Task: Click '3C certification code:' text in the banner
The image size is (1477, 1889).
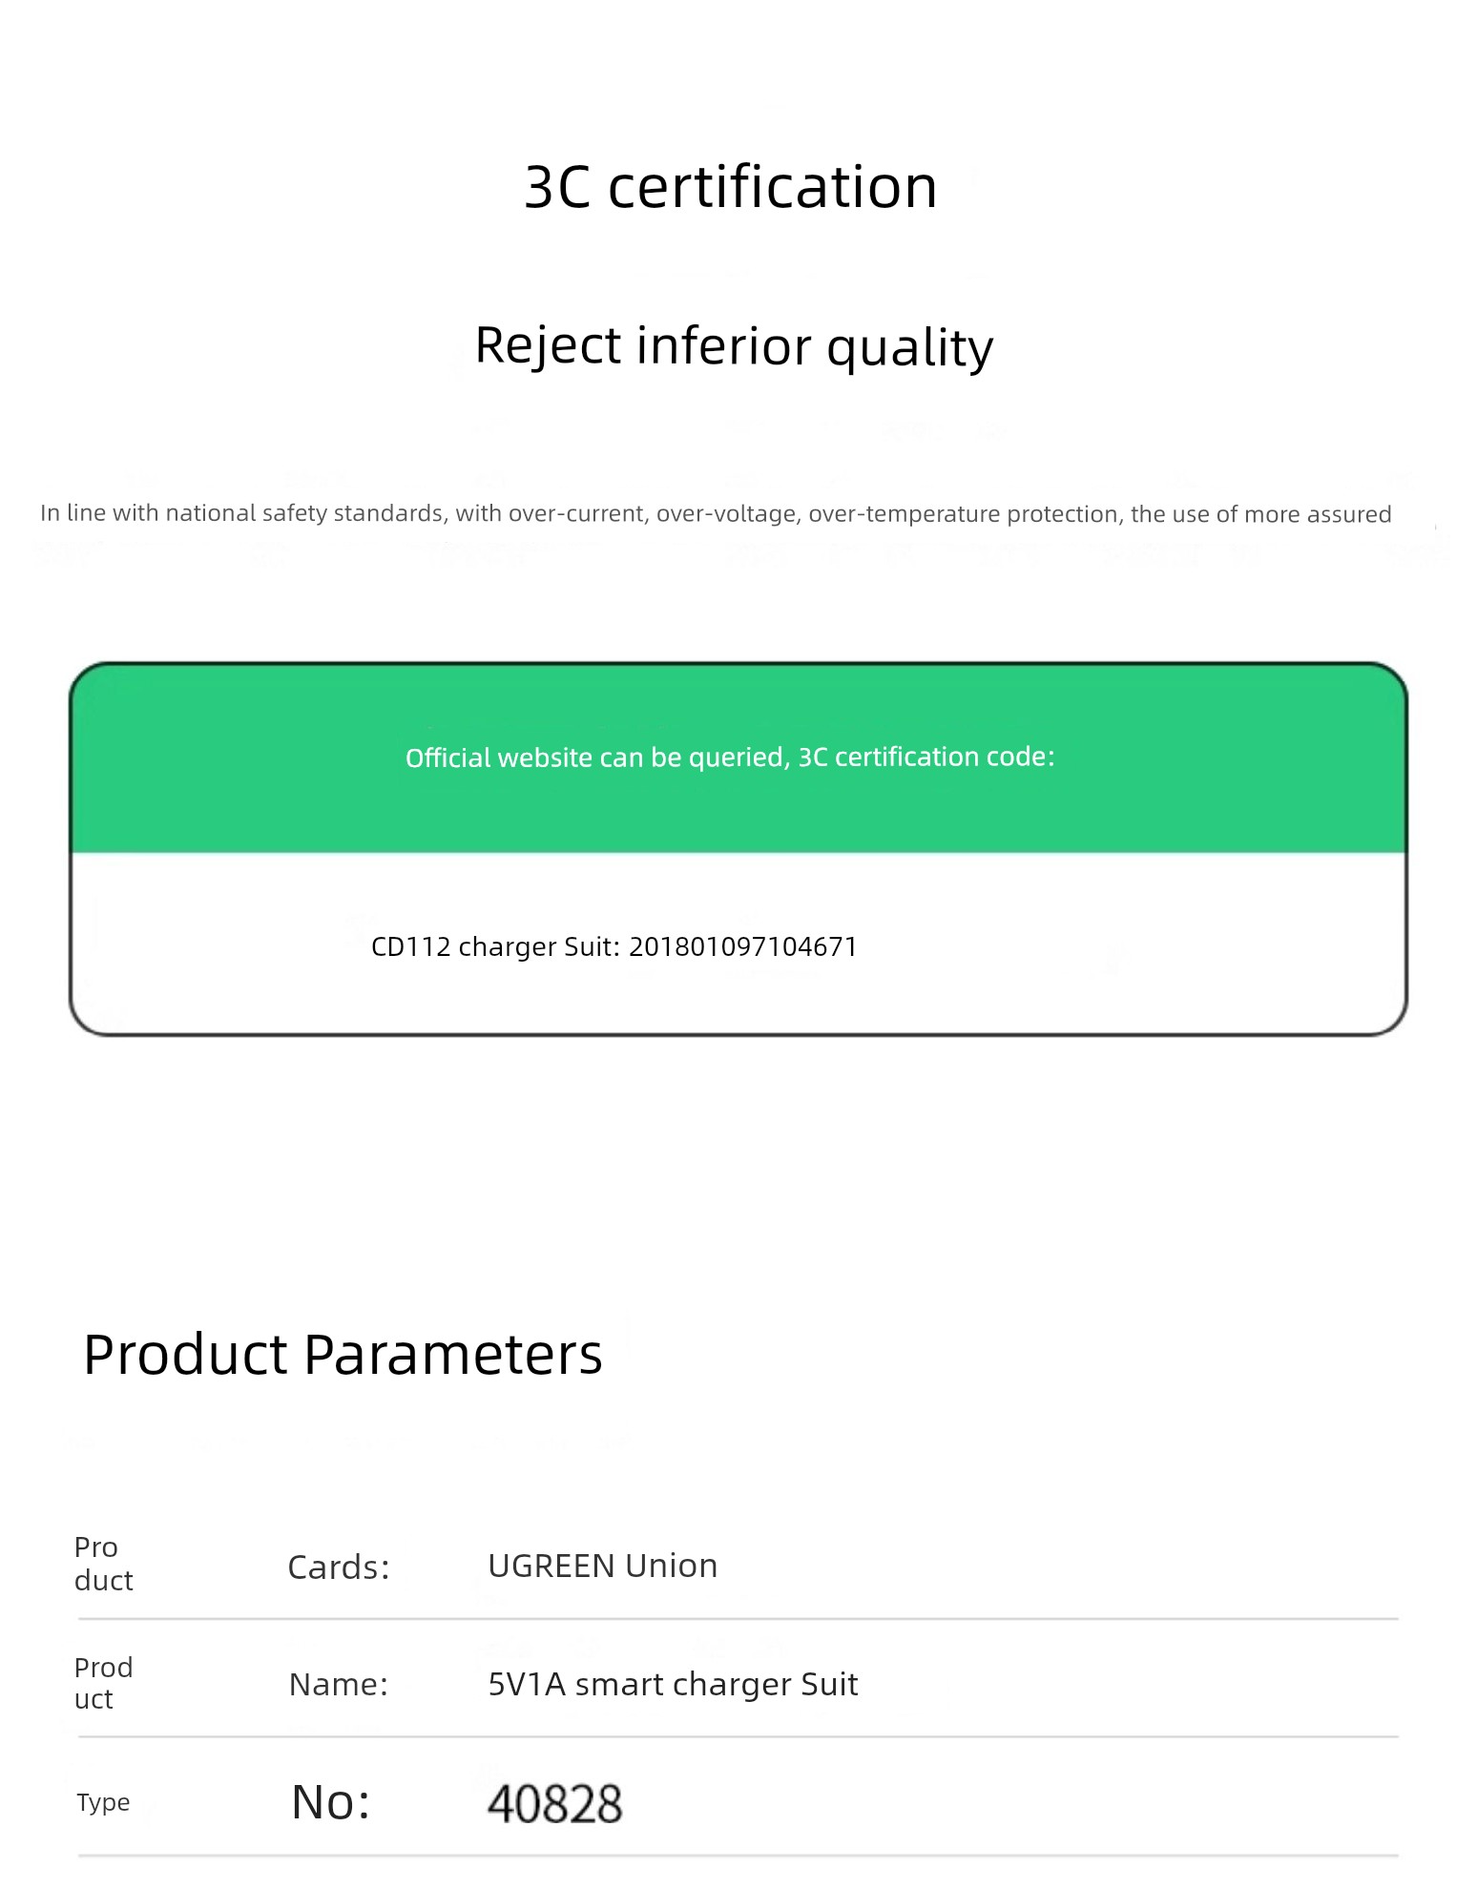Action: [x=926, y=758]
